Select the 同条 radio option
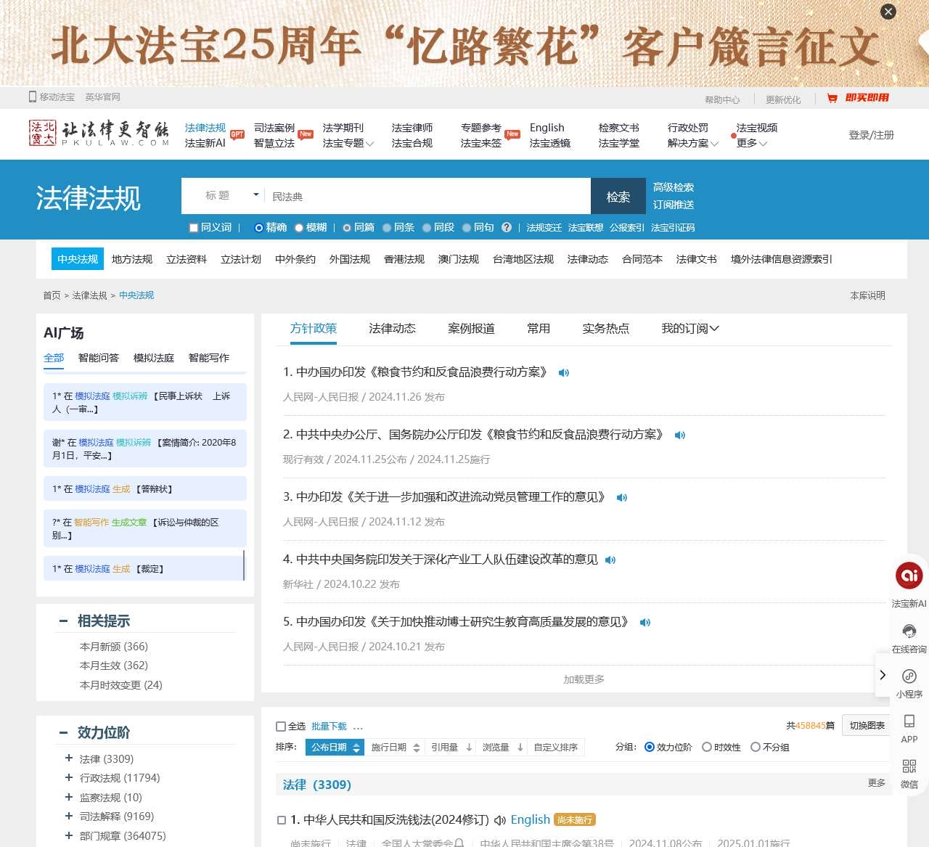Viewport: 929px width, 847px height. click(x=387, y=228)
